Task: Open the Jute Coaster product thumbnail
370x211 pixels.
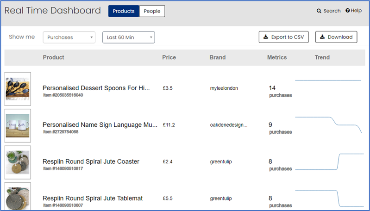Action: [x=18, y=162]
